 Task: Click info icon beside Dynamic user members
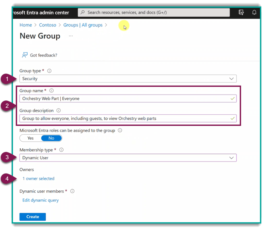click(72, 191)
